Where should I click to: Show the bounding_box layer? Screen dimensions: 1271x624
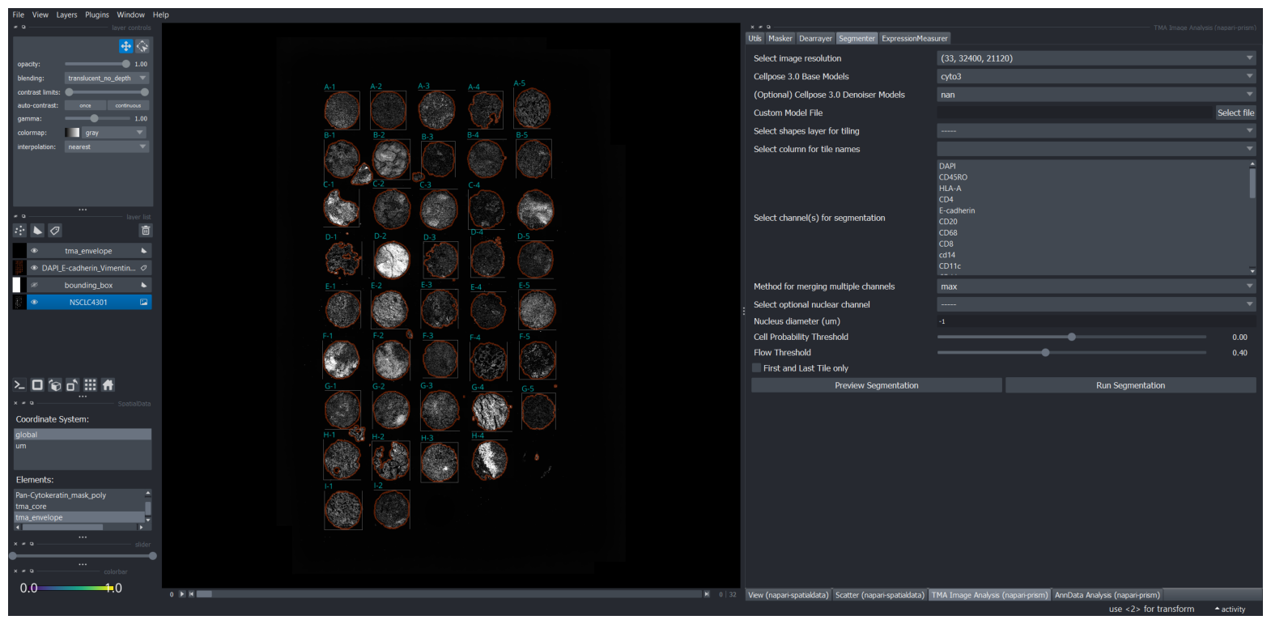click(x=34, y=285)
